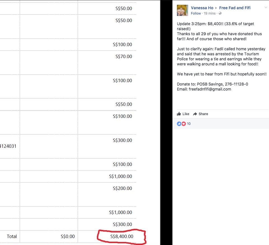Screen dimensions: 269x245
Task: Click the Like text label
Action: tap(185, 114)
